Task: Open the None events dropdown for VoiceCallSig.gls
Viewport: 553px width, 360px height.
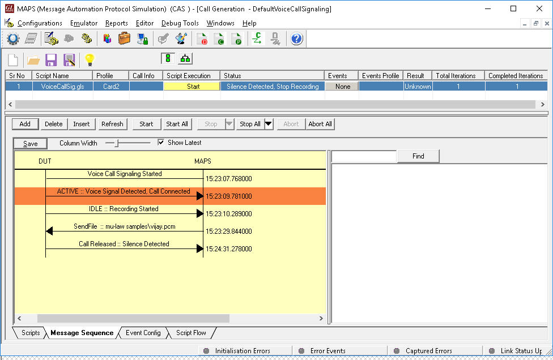Action: [x=342, y=87]
